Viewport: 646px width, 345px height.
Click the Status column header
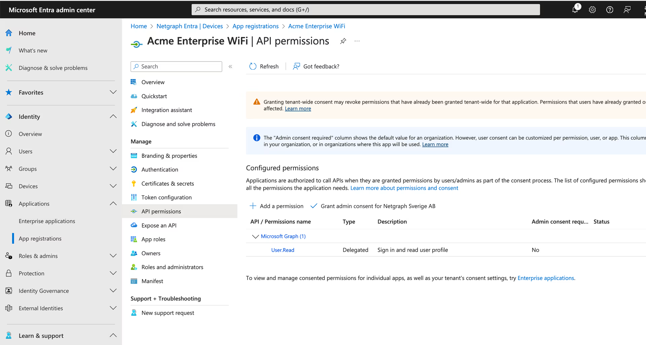pos(601,221)
